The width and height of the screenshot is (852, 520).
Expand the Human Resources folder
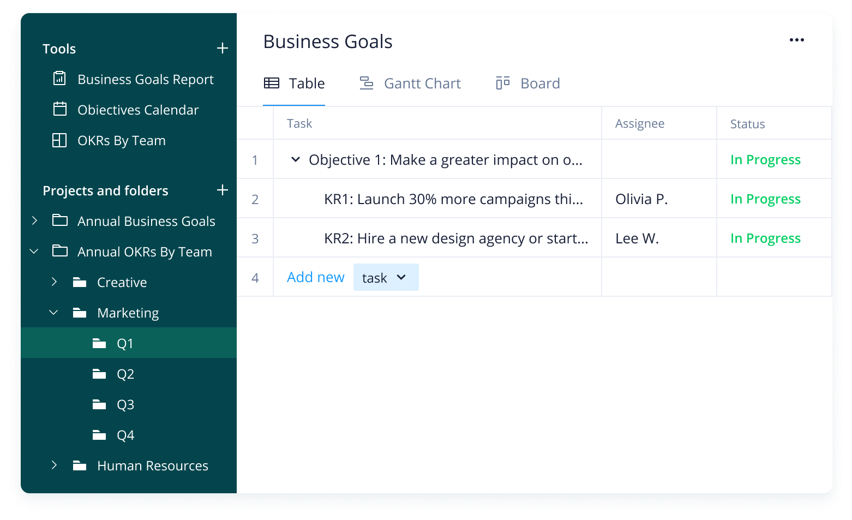54,465
